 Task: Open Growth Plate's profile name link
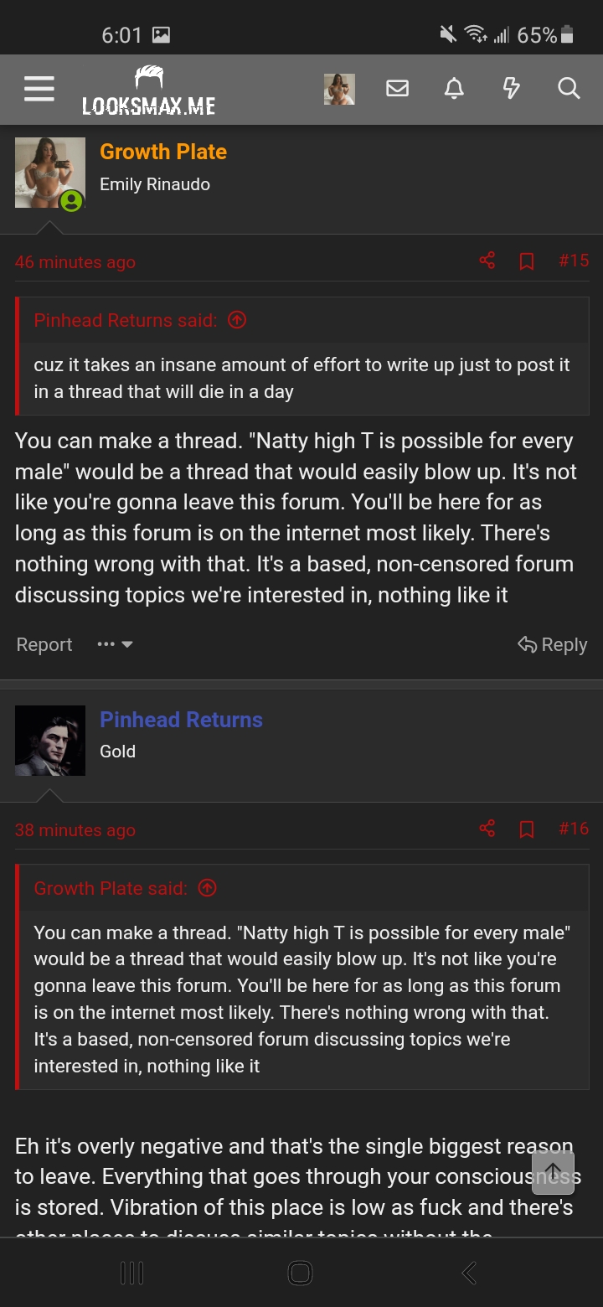coord(163,152)
